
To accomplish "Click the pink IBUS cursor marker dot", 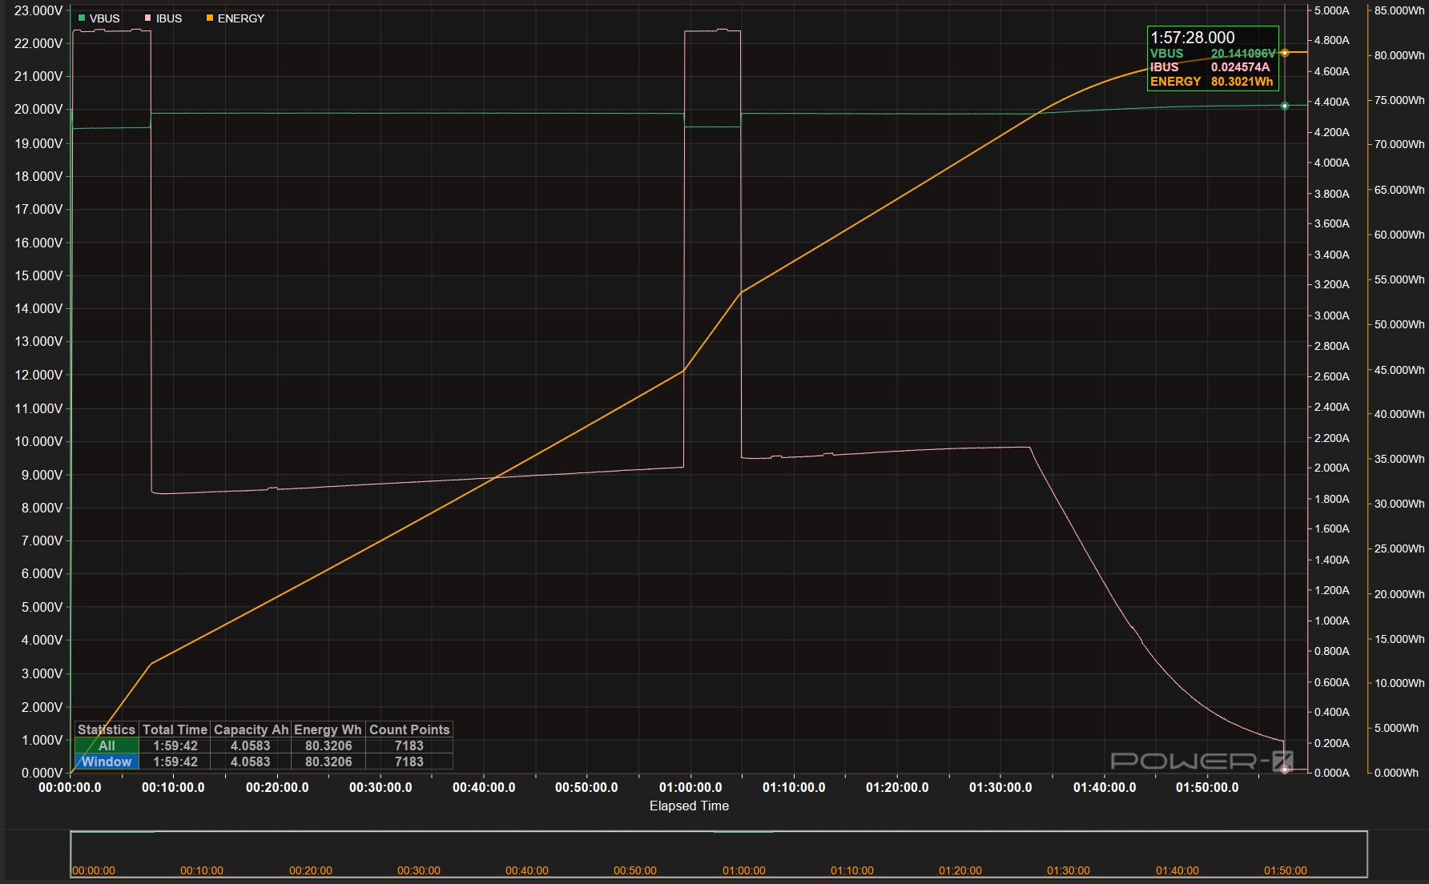I will (x=1285, y=769).
